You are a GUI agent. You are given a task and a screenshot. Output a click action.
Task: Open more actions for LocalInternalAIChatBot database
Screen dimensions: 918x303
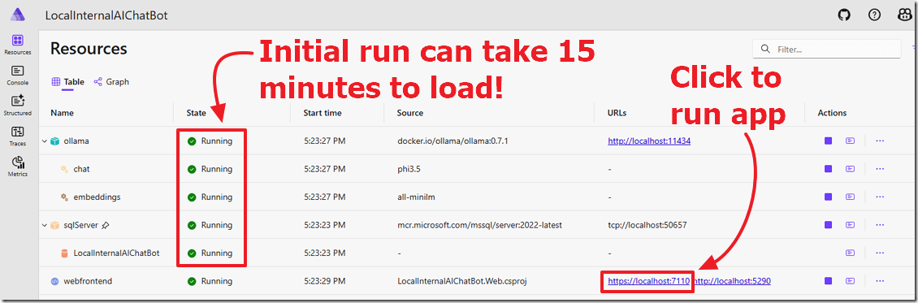(x=880, y=253)
